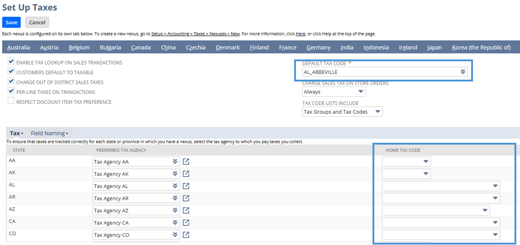Click the AZ state cell

click(x=12, y=209)
